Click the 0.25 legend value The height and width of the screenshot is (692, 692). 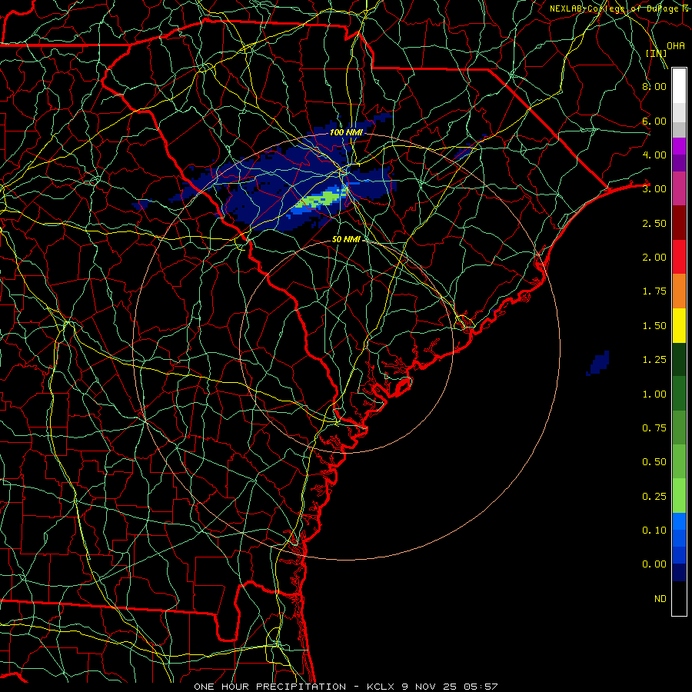(654, 497)
